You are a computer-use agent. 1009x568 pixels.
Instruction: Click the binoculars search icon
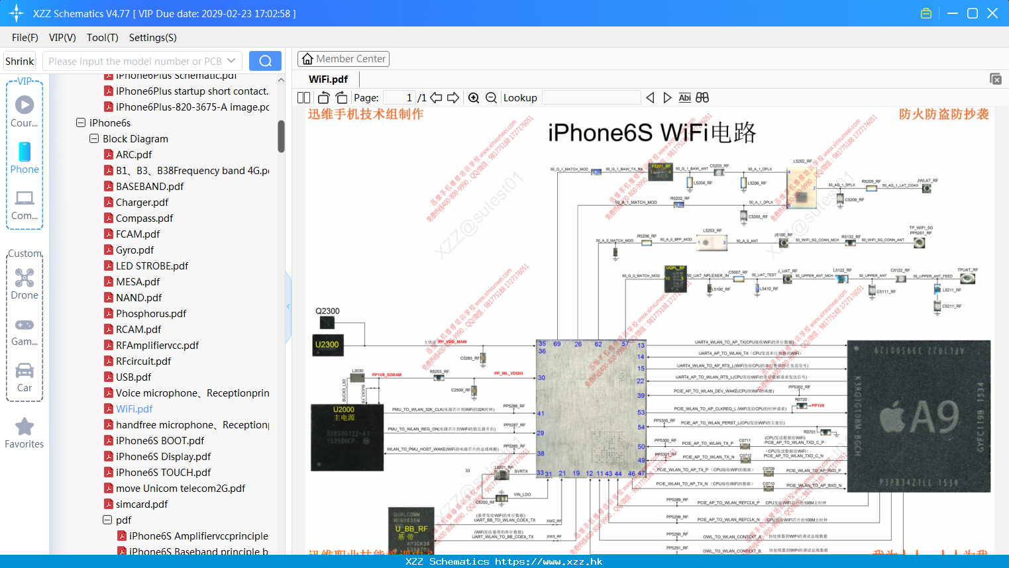[702, 97]
